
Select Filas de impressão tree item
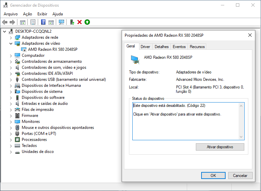(x=38, y=110)
